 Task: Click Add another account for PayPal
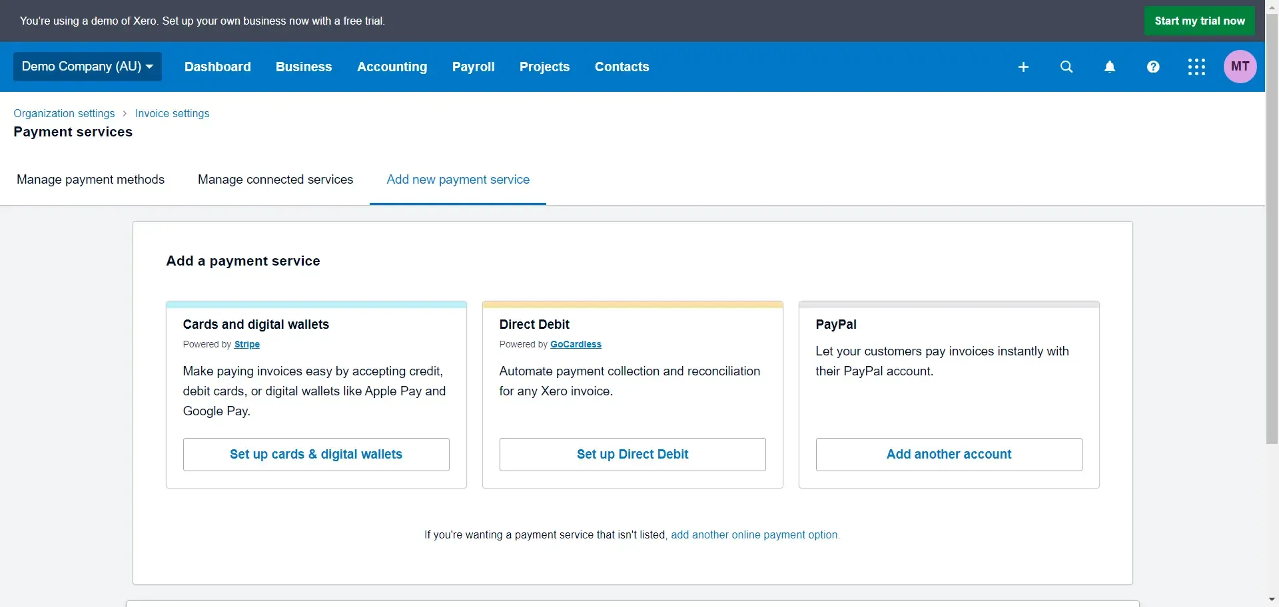pos(949,455)
